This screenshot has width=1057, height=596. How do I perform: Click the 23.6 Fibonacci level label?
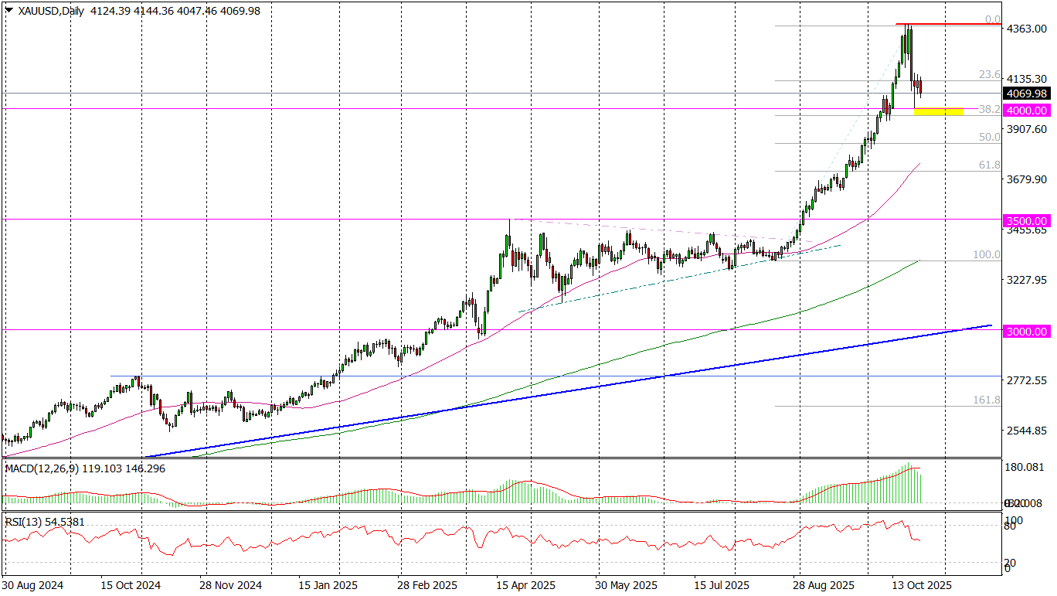tap(989, 75)
